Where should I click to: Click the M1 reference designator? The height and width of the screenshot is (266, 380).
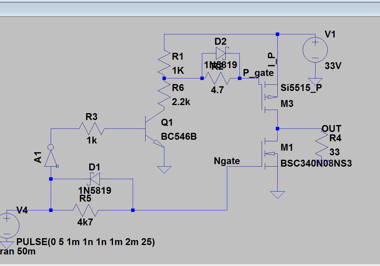click(x=287, y=147)
